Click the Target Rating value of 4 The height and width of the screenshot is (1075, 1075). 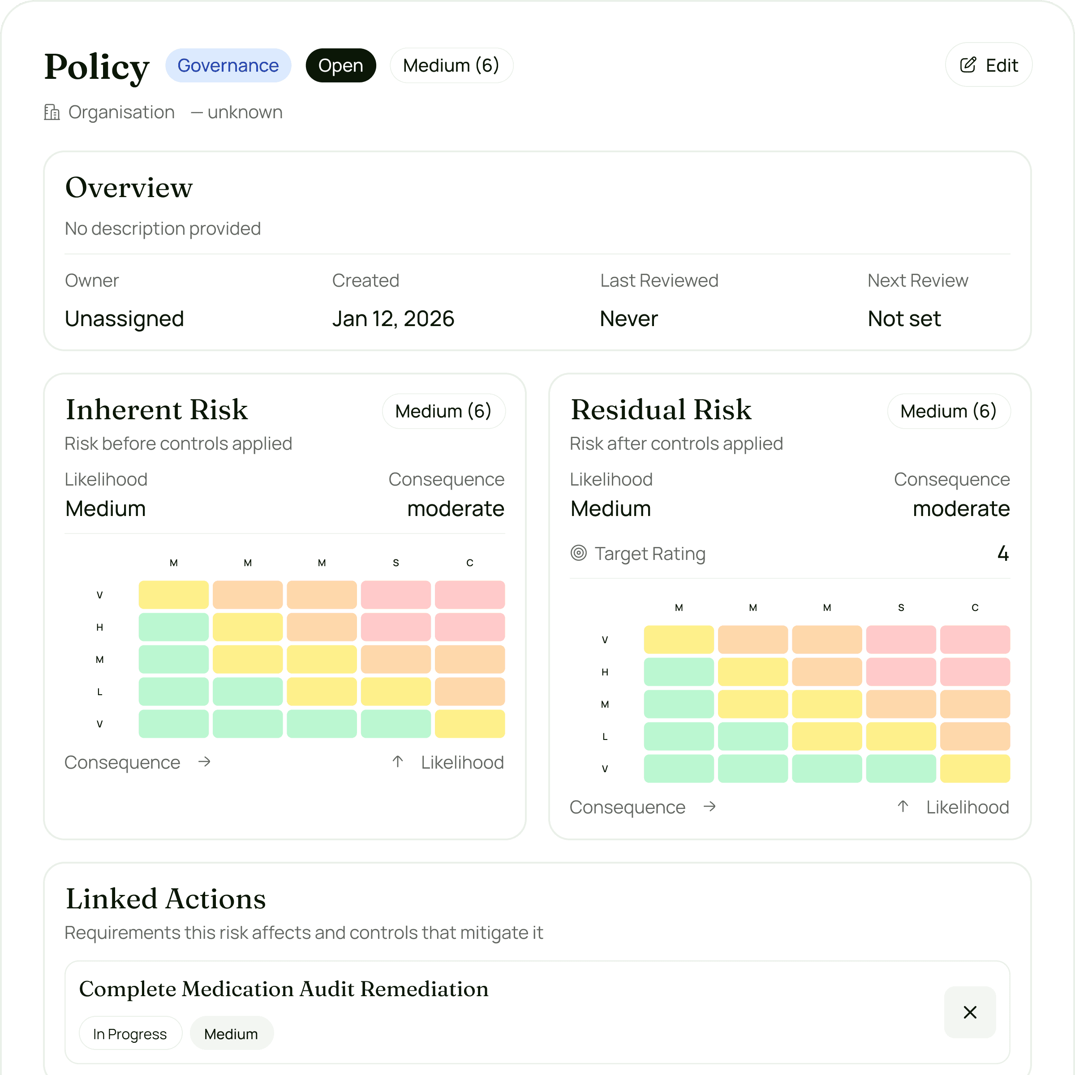point(1003,553)
